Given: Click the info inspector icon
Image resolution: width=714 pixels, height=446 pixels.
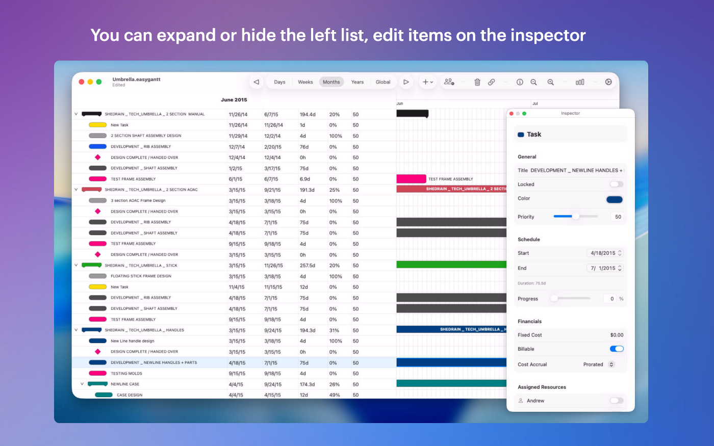Looking at the screenshot, I should (x=520, y=82).
